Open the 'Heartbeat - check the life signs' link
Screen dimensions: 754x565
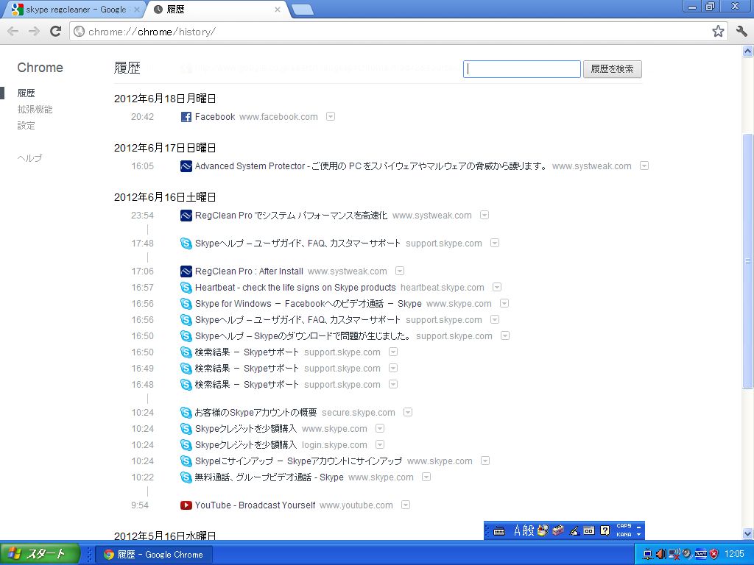[295, 288]
